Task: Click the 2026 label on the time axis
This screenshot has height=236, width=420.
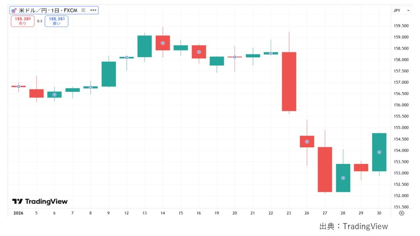Action: pyautogui.click(x=18, y=213)
